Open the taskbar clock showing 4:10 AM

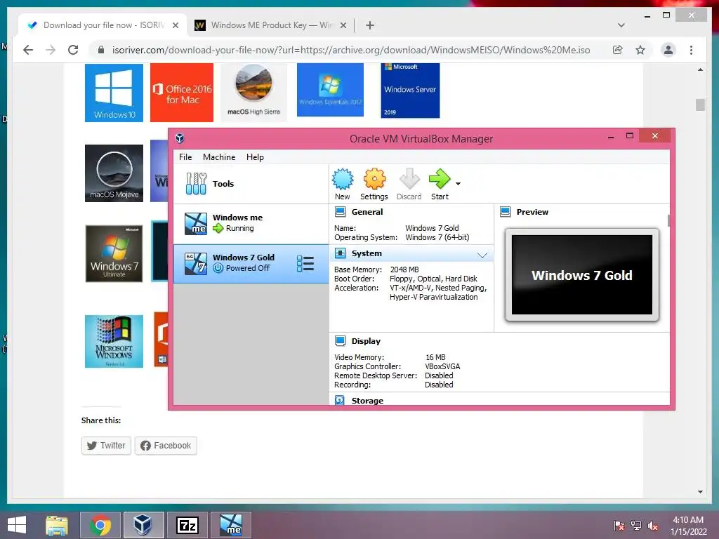coord(688,526)
